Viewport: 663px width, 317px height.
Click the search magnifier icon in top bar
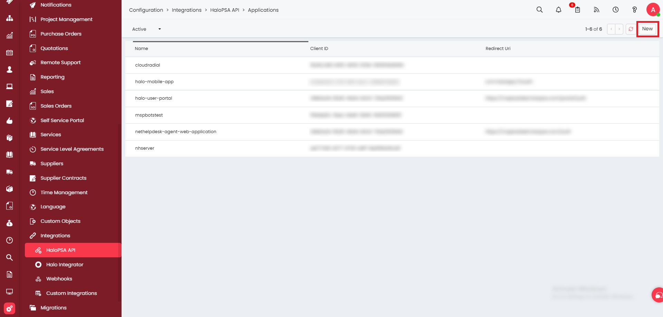pyautogui.click(x=539, y=10)
